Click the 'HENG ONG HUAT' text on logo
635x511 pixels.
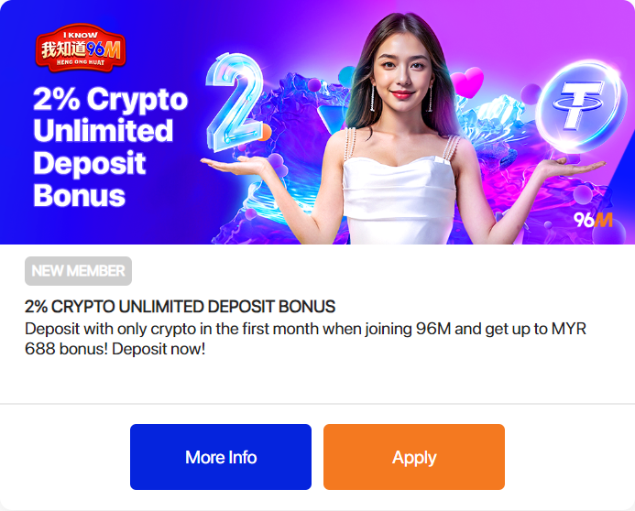point(81,62)
